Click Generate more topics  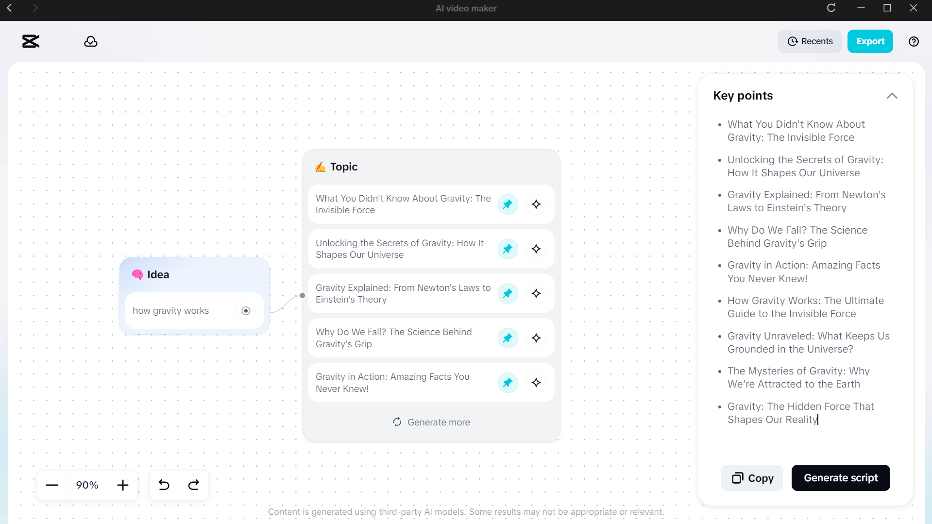coord(431,423)
